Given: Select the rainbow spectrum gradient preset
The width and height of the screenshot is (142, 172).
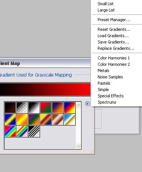Looking at the screenshot, I should [x=10, y=132].
